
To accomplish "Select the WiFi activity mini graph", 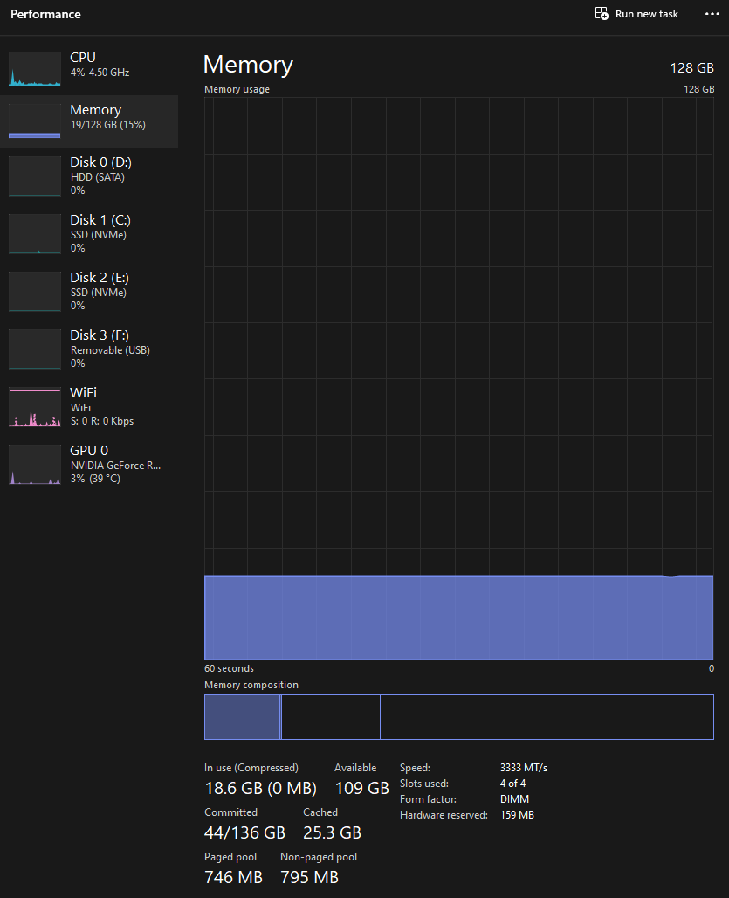I will click(35, 406).
